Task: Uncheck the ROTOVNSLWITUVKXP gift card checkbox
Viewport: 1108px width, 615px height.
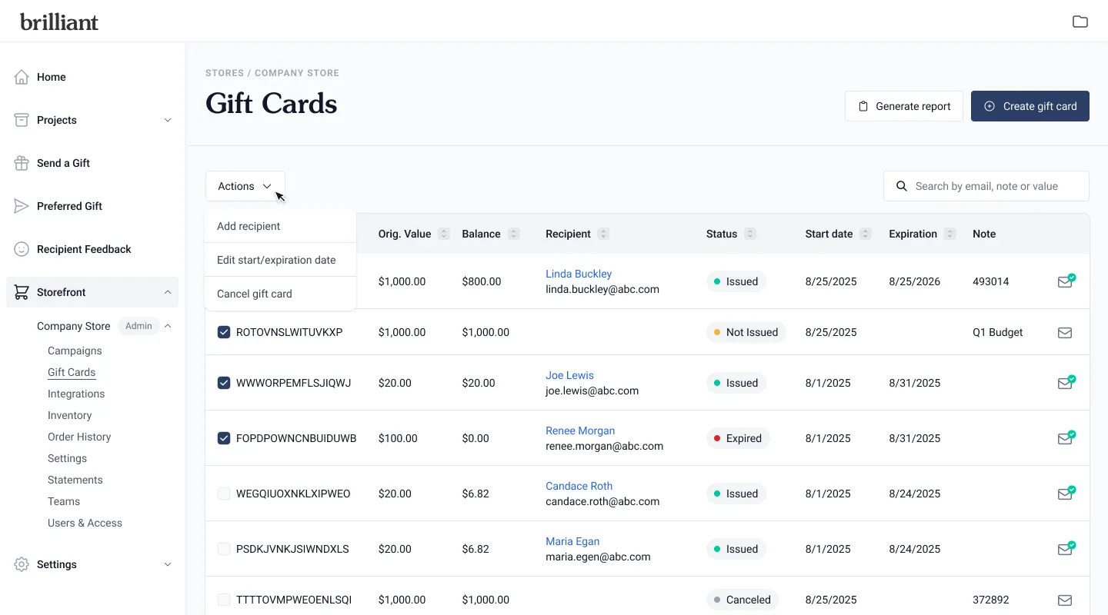Action: [x=224, y=332]
